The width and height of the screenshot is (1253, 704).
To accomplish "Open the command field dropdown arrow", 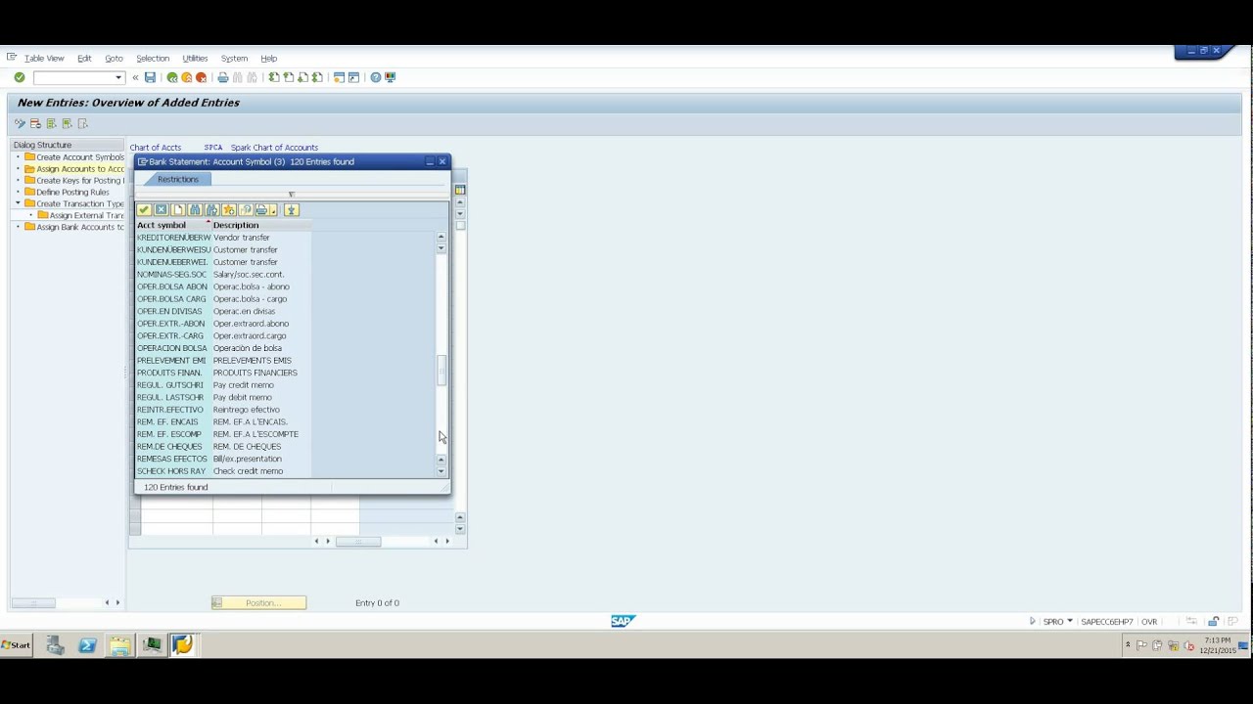I will pos(118,77).
